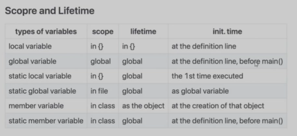Select 'at the creation of that object' cell

218,106
